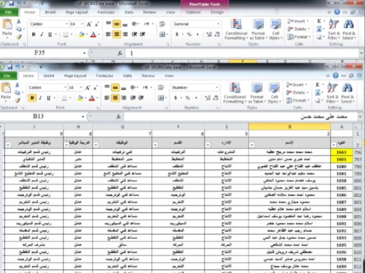365x273 pixels.
Task: Click AutoSum sigma in the front window
Action: (x=318, y=85)
